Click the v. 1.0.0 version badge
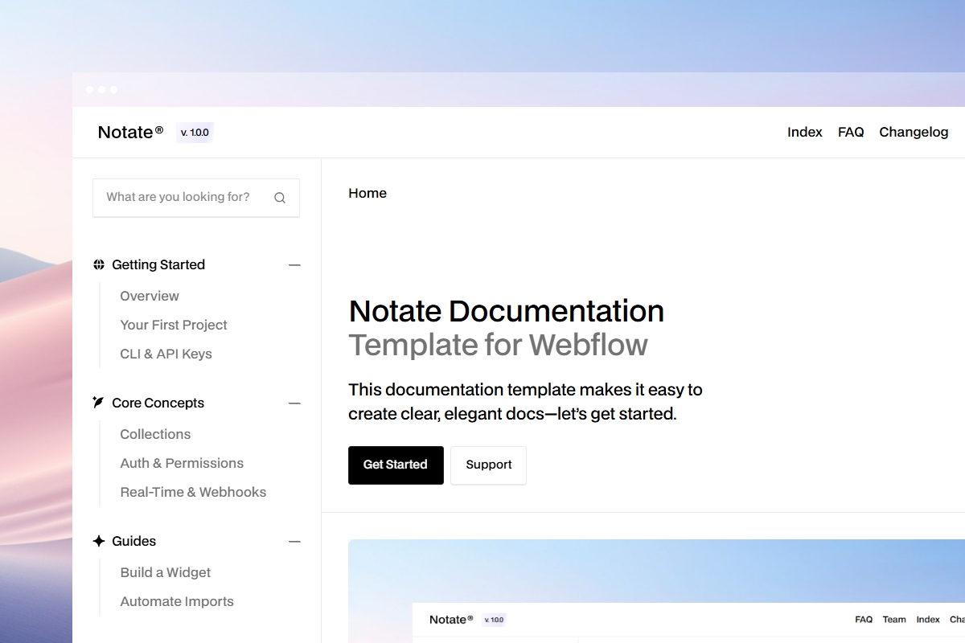The height and width of the screenshot is (643, 965). tap(195, 133)
